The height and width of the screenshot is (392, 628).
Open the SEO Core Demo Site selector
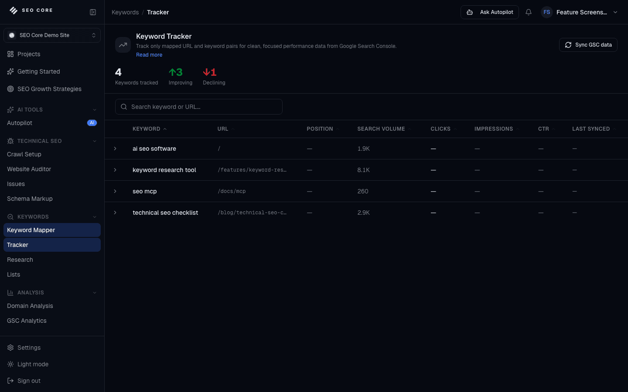click(x=52, y=35)
